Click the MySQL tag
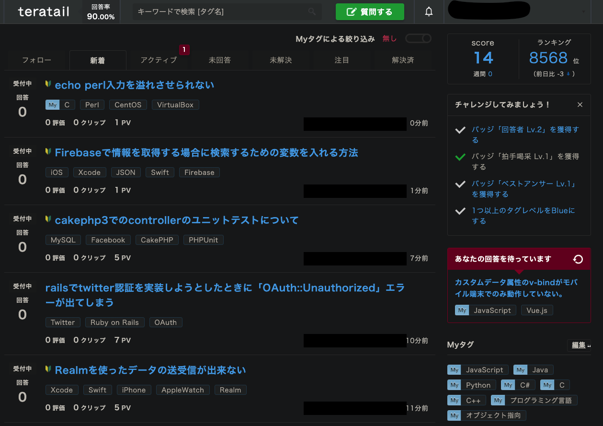Image resolution: width=603 pixels, height=426 pixels. (x=63, y=240)
